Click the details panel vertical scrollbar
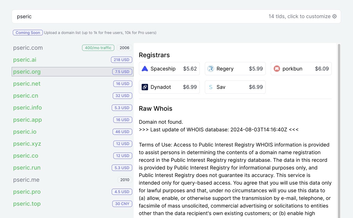This screenshot has height=218, width=353. point(339,131)
